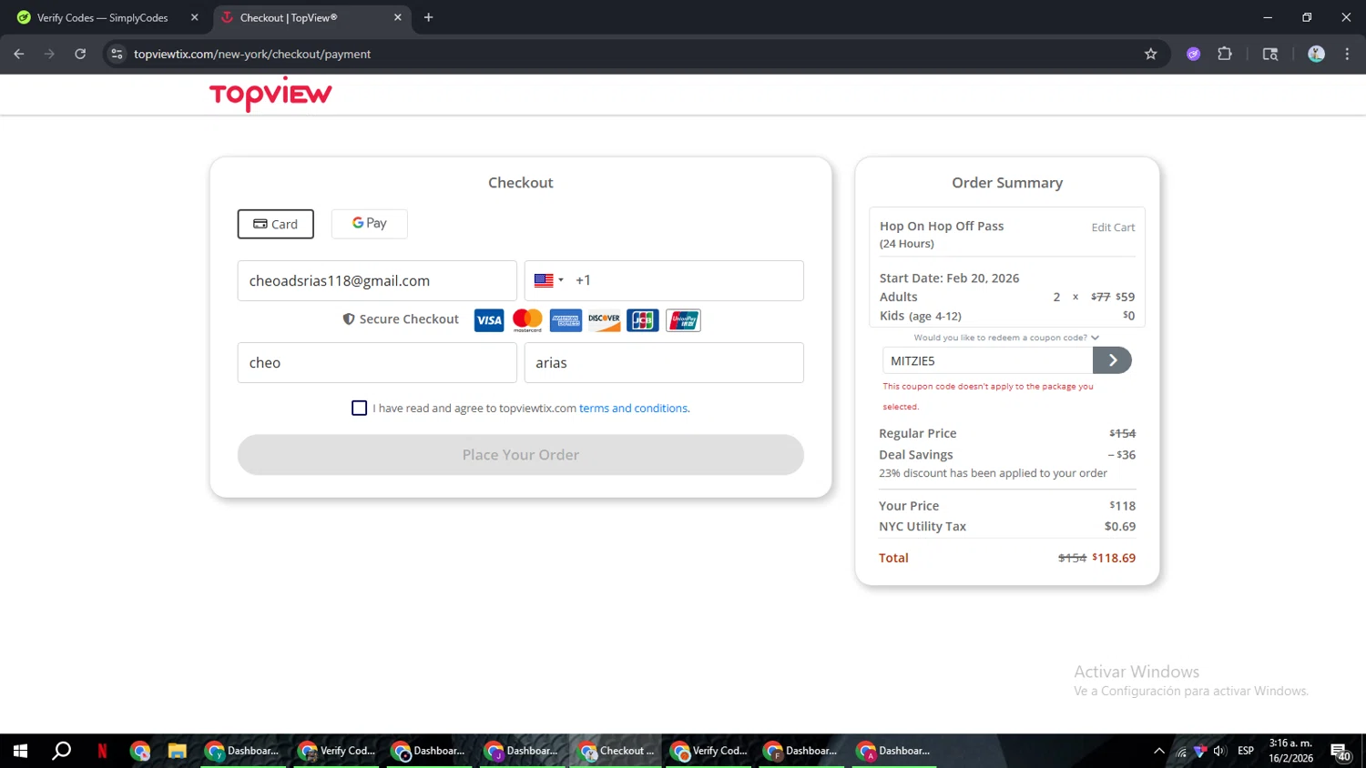Click the Discover card icon
This screenshot has height=768, width=1366.
(x=604, y=320)
